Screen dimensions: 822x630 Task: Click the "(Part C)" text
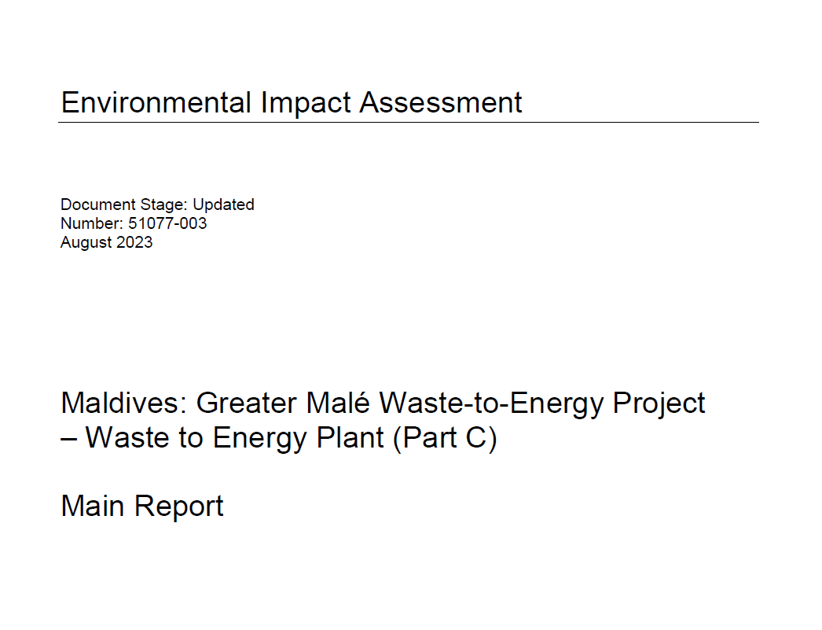pos(445,438)
